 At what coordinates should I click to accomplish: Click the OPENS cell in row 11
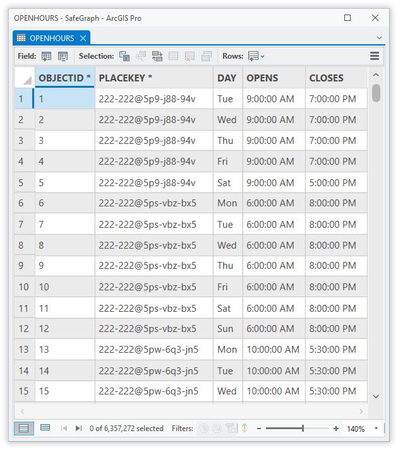[274, 308]
